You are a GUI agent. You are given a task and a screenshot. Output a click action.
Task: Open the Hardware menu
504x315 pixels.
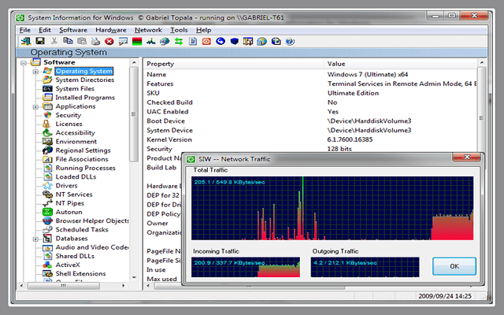coord(110,30)
